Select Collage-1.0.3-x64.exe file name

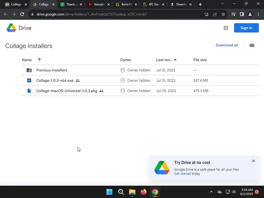click(x=55, y=80)
